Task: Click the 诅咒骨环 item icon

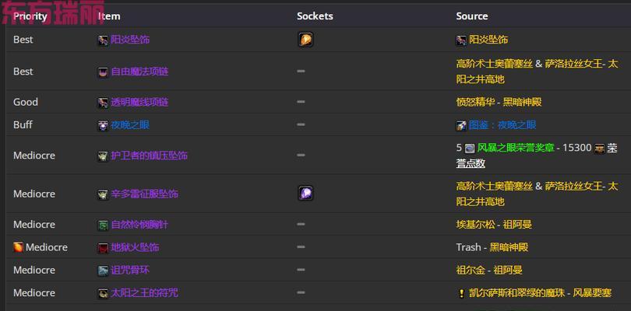Action: tap(103, 271)
